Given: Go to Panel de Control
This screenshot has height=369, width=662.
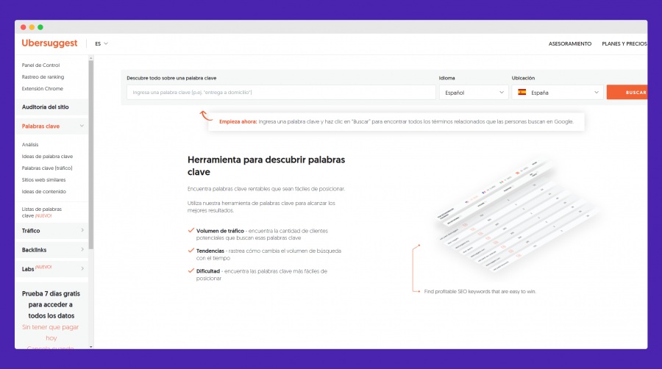Looking at the screenshot, I should pyautogui.click(x=40, y=65).
